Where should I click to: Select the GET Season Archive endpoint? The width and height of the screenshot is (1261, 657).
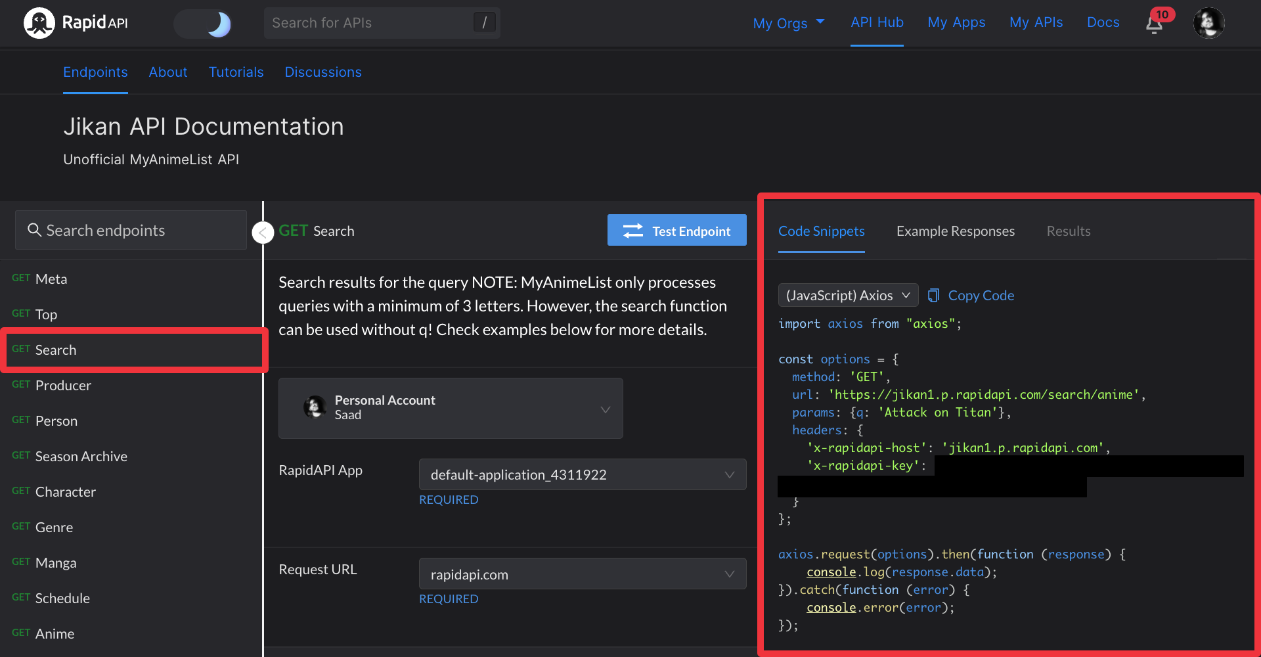point(131,456)
